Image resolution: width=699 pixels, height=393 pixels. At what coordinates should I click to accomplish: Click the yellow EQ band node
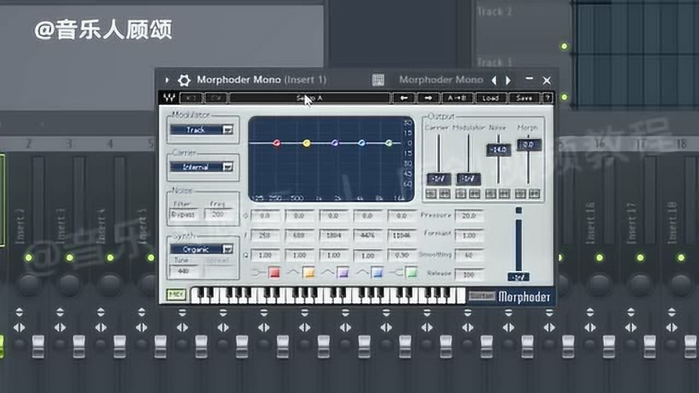306,143
